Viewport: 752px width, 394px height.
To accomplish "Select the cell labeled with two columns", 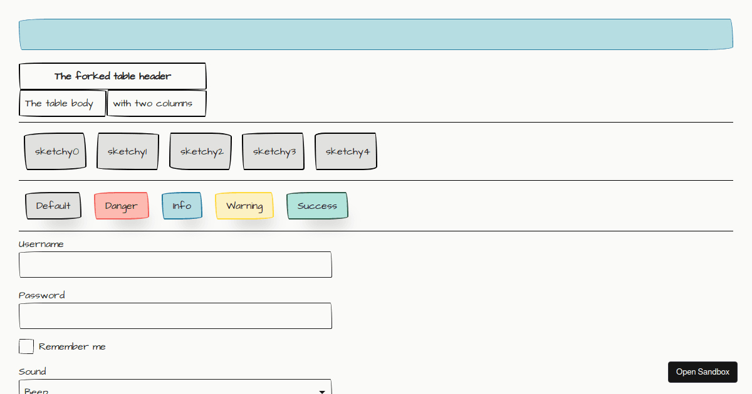I will [x=157, y=103].
